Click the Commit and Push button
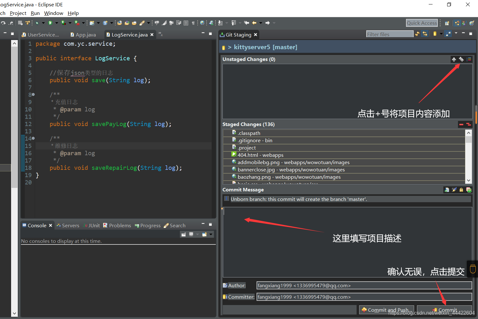The width and height of the screenshot is (478, 319). pyautogui.click(x=387, y=310)
